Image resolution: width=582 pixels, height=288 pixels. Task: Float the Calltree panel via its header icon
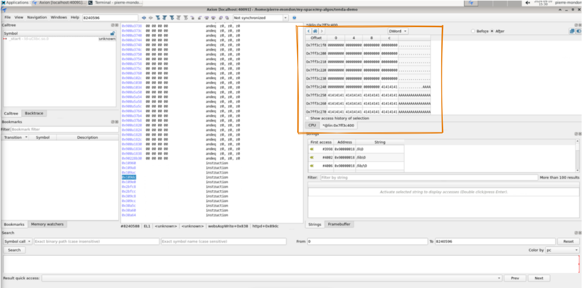[x=113, y=25]
